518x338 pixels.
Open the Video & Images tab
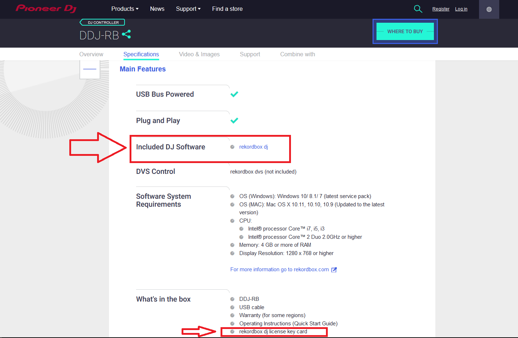point(199,54)
